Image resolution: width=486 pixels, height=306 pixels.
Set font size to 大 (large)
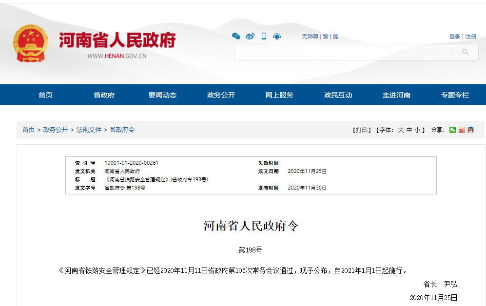(x=401, y=130)
